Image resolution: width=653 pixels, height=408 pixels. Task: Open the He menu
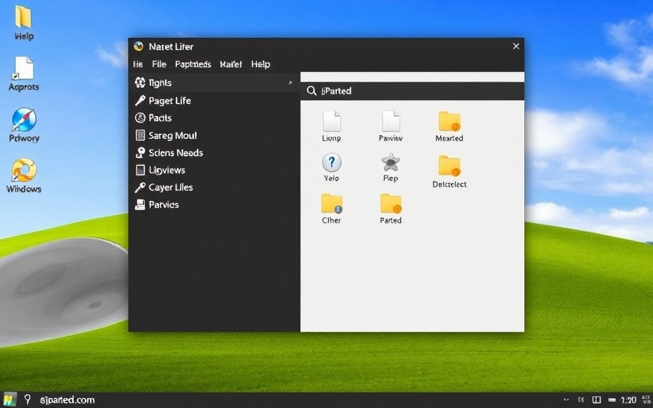(x=138, y=64)
